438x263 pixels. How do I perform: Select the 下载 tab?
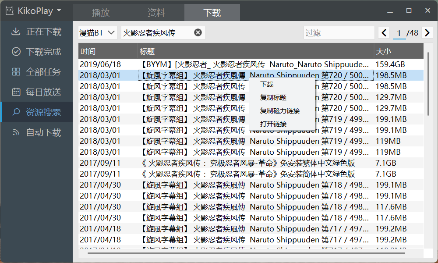212,13
